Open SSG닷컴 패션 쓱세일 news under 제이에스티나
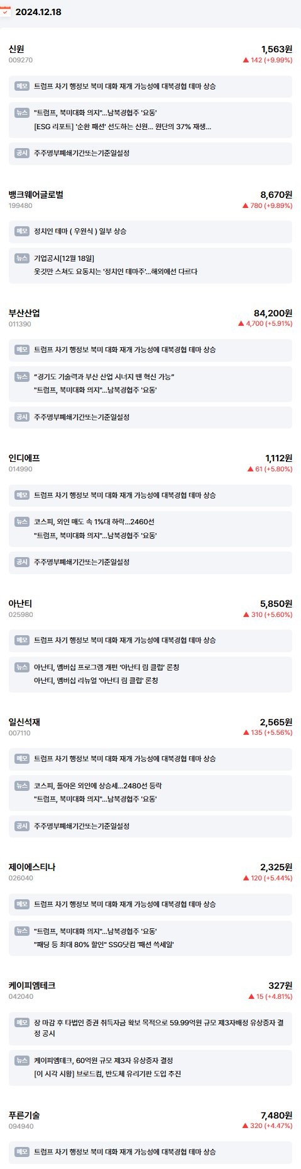 [x=104, y=944]
